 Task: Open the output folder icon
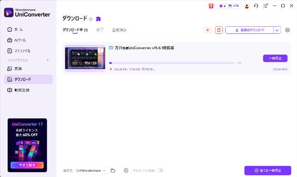113,171
